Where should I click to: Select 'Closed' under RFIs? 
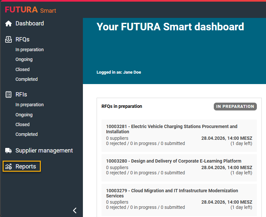tap(23, 124)
